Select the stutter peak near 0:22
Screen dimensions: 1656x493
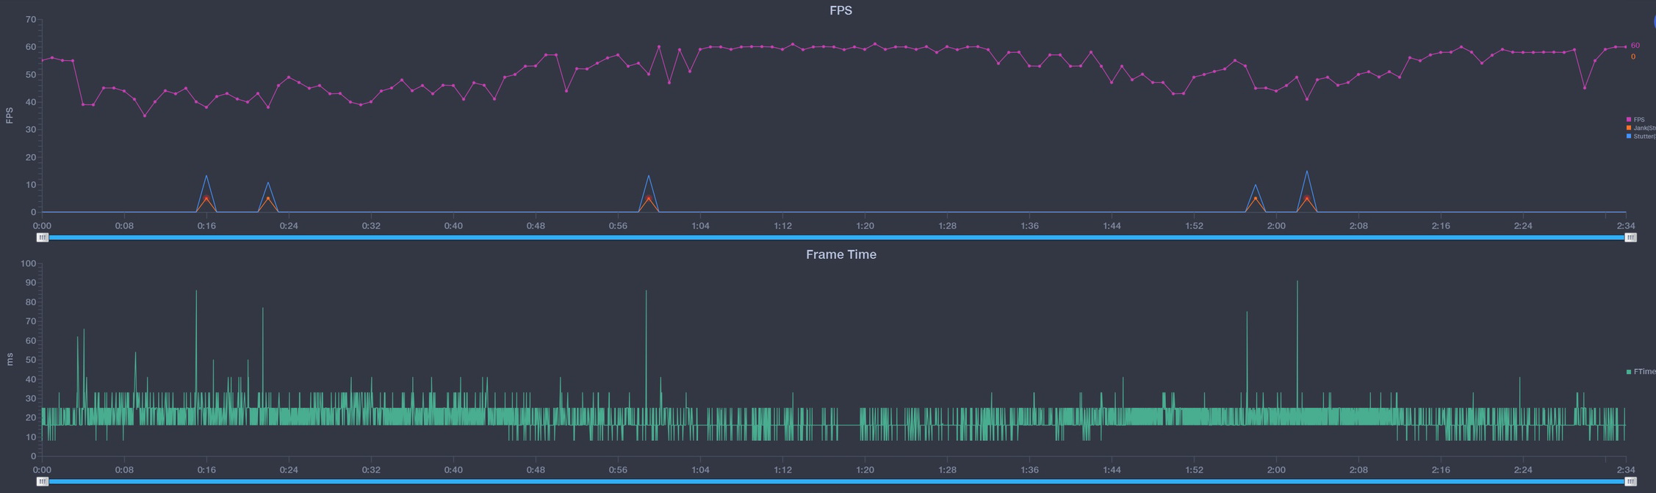(268, 183)
